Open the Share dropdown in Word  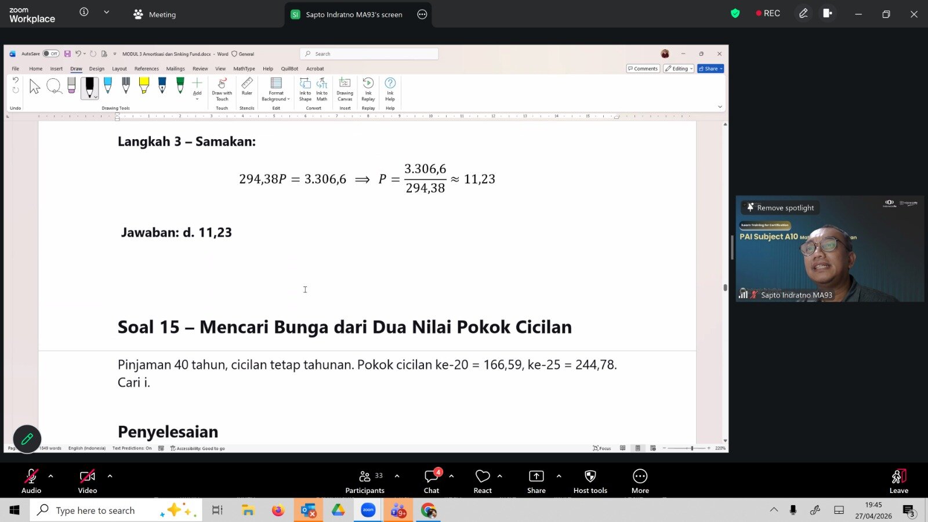point(711,68)
